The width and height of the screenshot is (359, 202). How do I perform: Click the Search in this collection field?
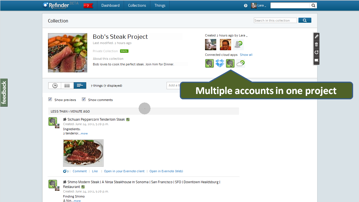[x=275, y=20]
